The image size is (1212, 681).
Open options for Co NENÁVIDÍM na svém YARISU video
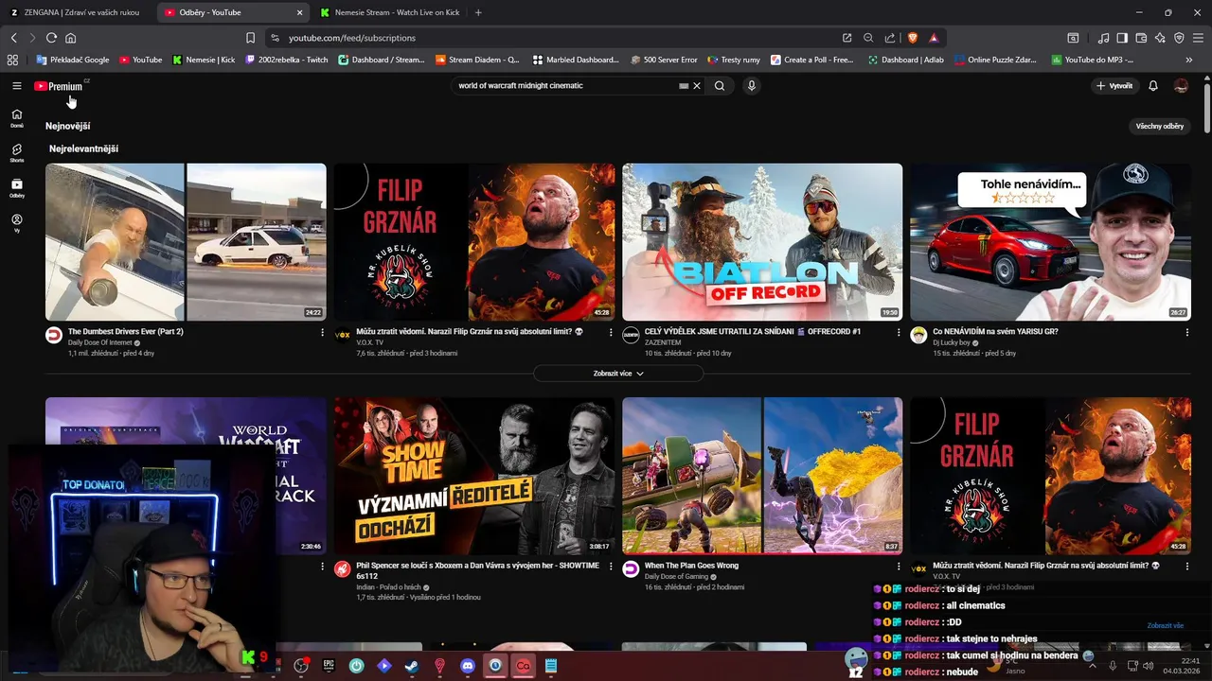1186,333
